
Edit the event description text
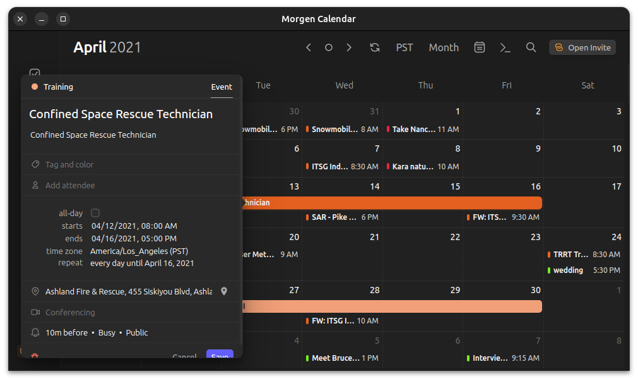[93, 135]
